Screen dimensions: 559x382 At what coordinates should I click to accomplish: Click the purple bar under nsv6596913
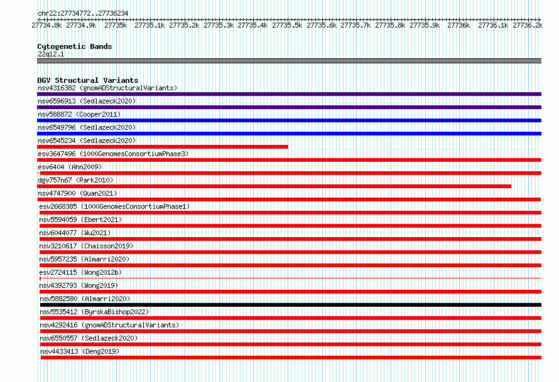[x=289, y=107]
